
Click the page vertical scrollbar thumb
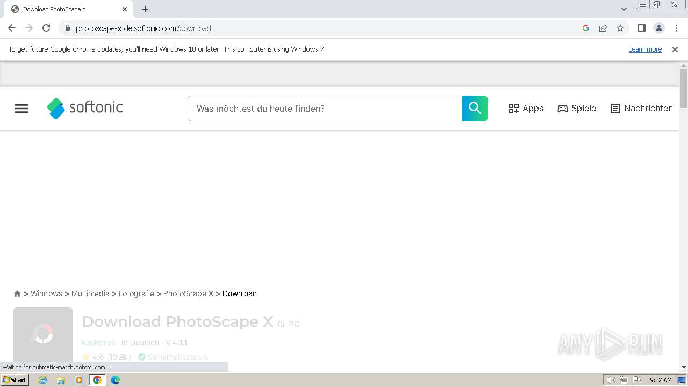click(x=684, y=89)
